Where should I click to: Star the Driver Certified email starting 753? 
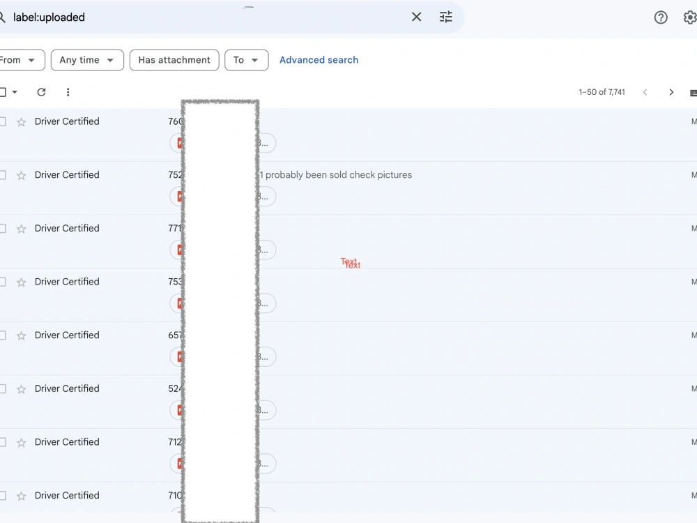tap(22, 282)
